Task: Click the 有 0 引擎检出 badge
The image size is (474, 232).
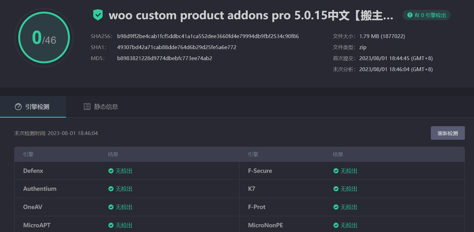Action: (426, 15)
